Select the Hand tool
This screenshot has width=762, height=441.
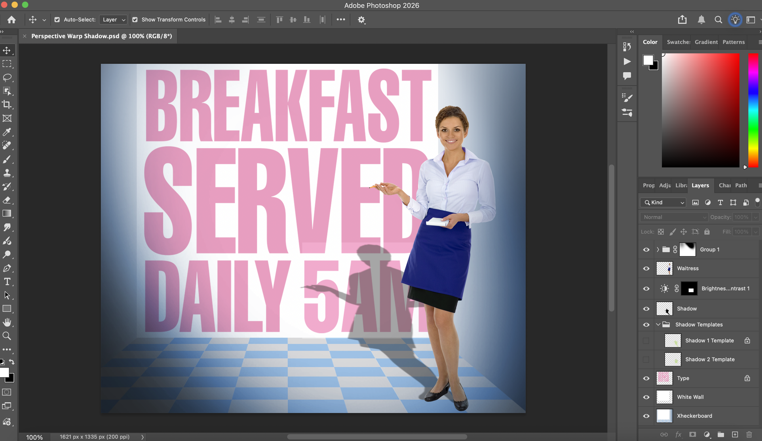coord(7,322)
